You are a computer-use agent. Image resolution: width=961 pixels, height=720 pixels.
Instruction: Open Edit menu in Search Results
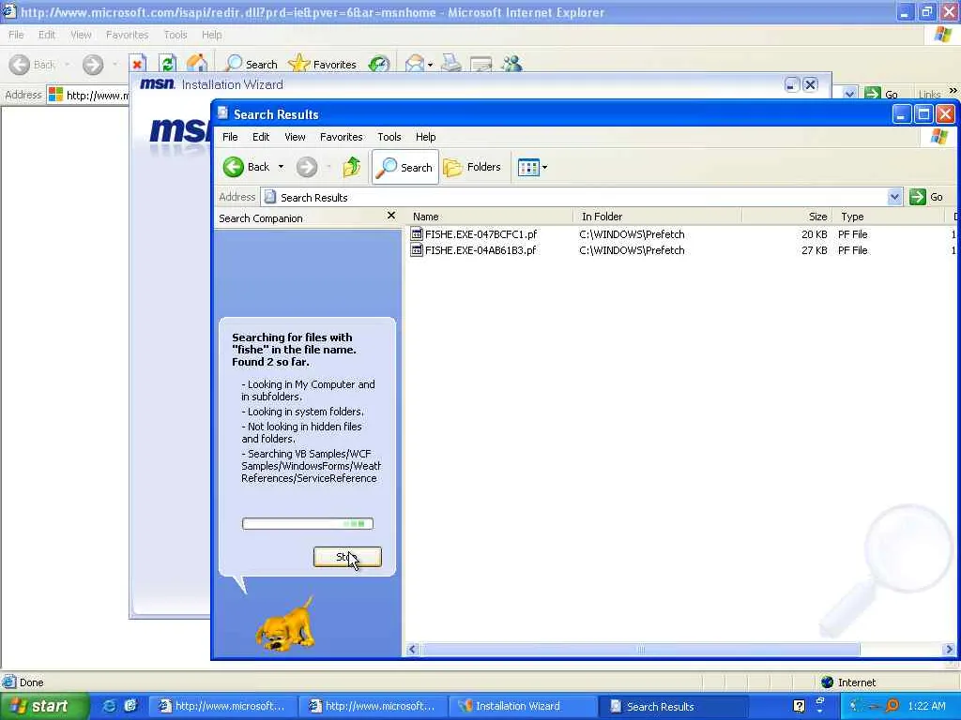pos(261,137)
